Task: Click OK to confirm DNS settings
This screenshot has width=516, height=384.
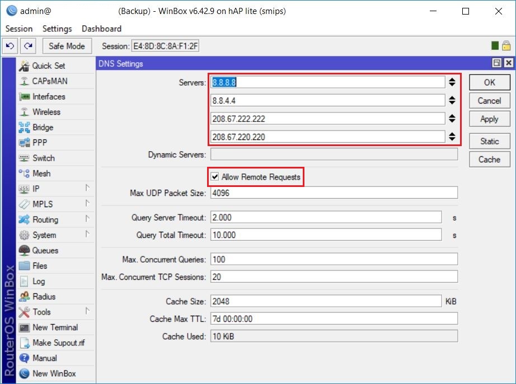Action: [x=490, y=82]
